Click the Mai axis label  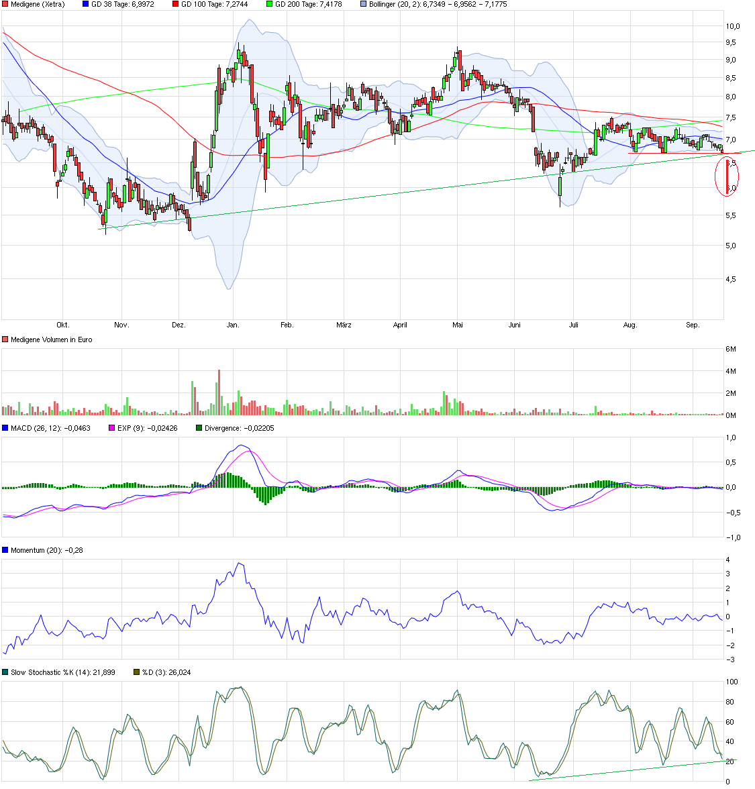(x=457, y=323)
